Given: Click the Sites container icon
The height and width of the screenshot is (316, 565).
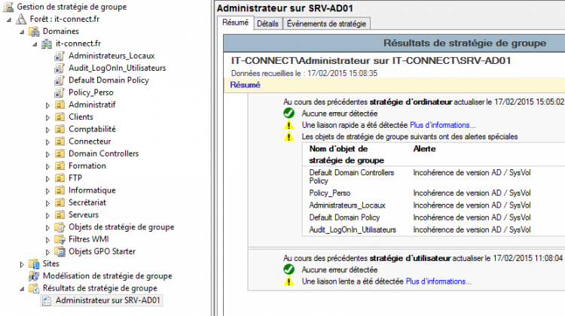Looking at the screenshot, I should coord(34,264).
